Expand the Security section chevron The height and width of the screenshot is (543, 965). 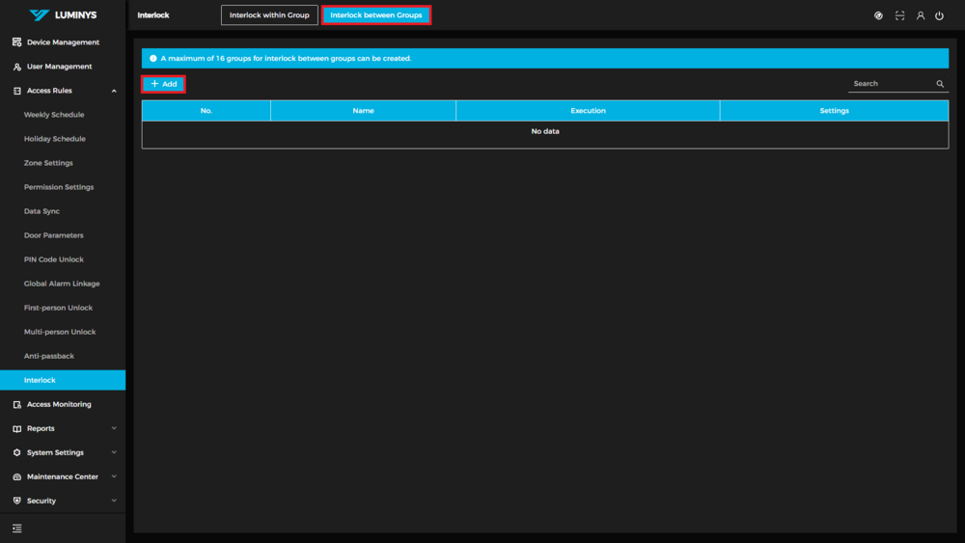tap(114, 501)
